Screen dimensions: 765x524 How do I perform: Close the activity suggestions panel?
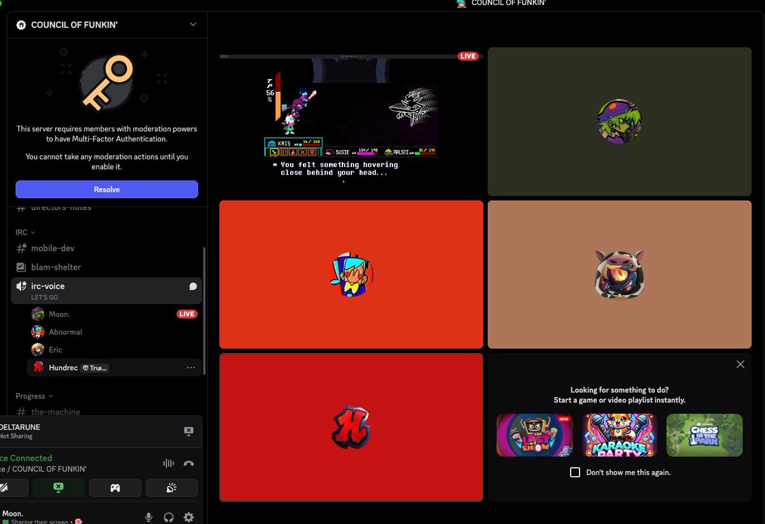740,365
